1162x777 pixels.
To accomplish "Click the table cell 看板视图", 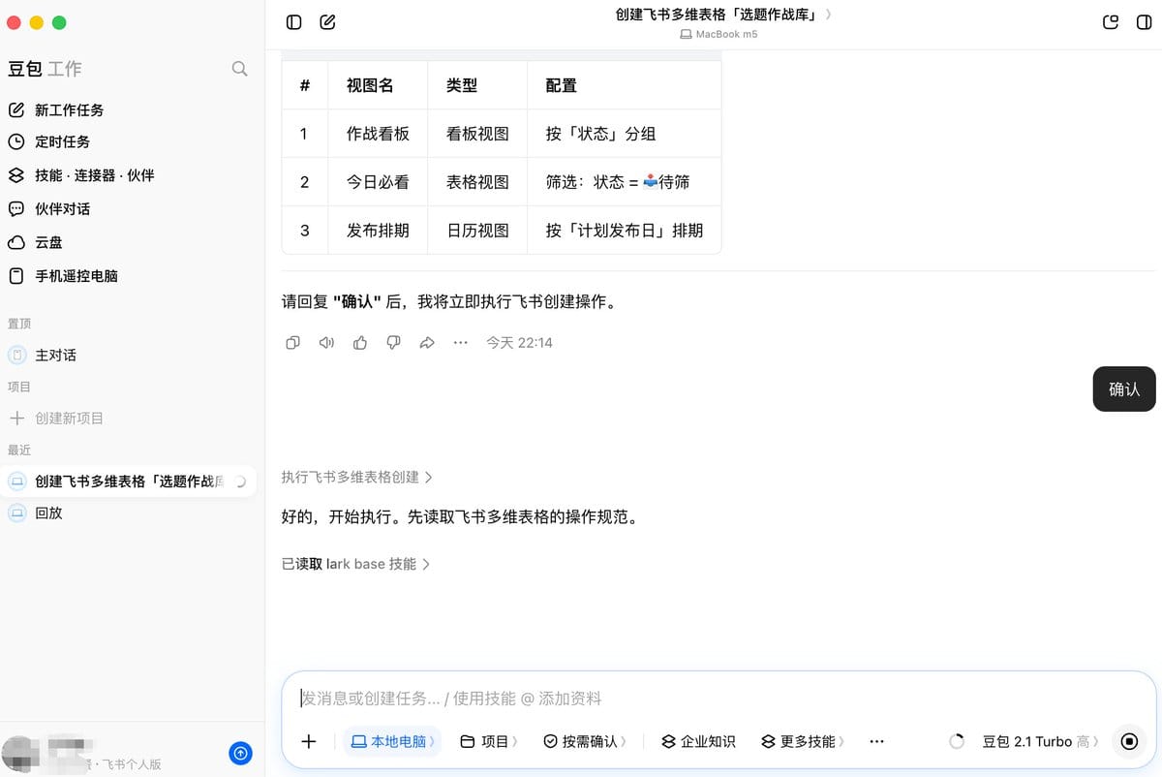I will 477,134.
